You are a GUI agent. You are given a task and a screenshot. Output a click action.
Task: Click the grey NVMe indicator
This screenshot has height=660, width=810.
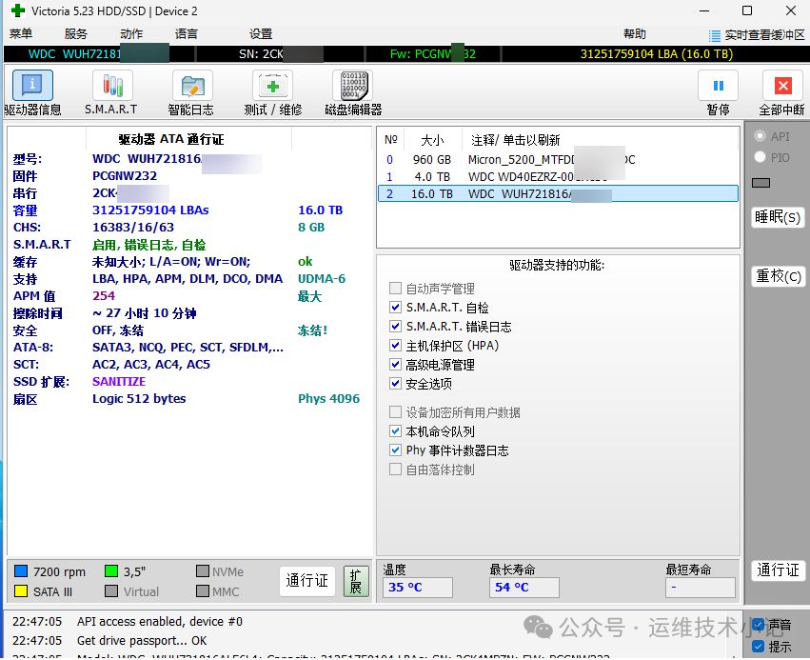(203, 571)
